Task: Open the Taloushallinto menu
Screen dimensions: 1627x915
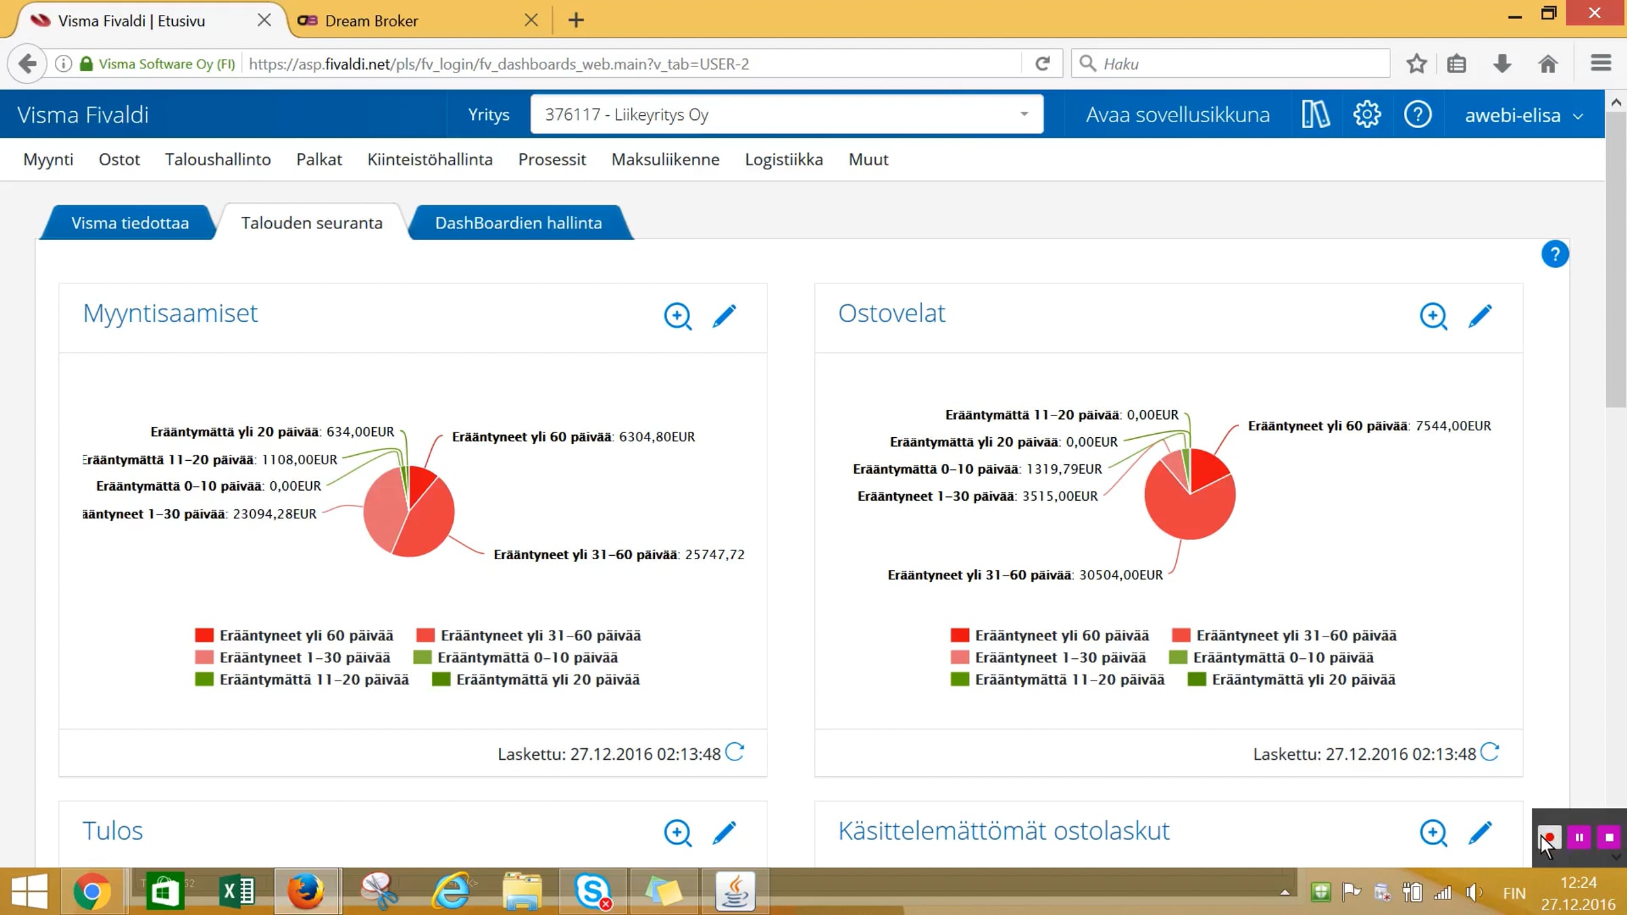Action: (218, 159)
